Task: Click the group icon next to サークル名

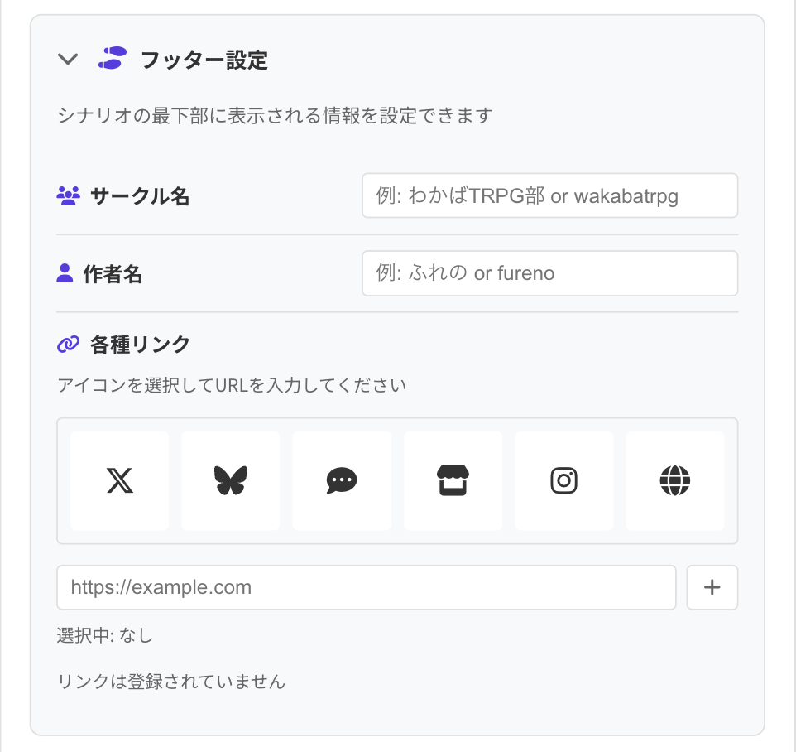Action: 69,196
